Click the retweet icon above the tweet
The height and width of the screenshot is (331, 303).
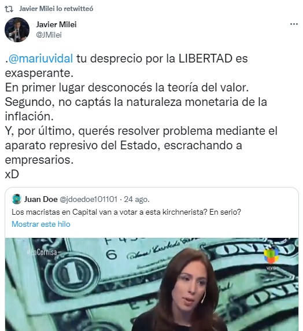click(x=9, y=9)
